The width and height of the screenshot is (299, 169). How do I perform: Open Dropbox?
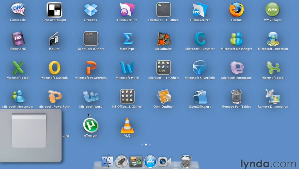[x=91, y=10]
